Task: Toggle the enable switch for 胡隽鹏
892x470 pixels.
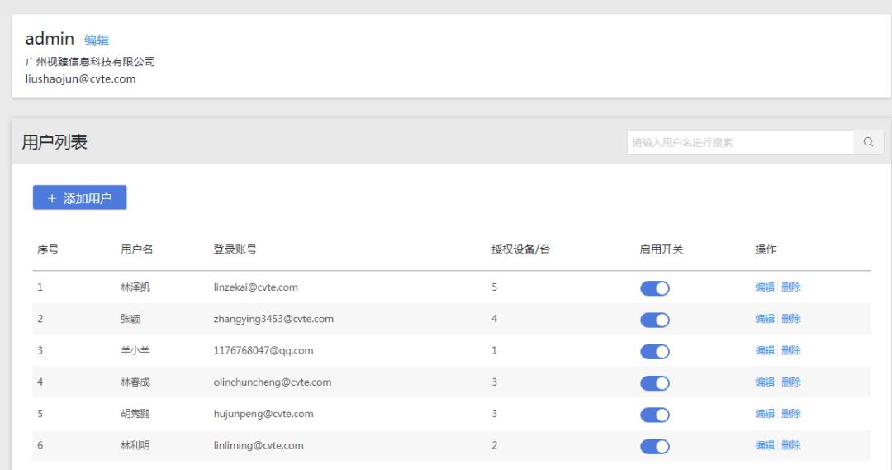Action: click(654, 414)
